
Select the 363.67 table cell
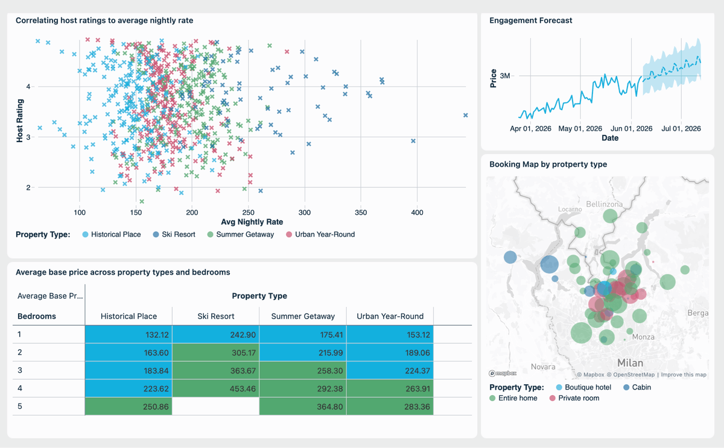pyautogui.click(x=215, y=370)
